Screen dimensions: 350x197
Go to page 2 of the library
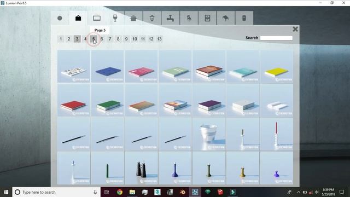tap(69, 39)
